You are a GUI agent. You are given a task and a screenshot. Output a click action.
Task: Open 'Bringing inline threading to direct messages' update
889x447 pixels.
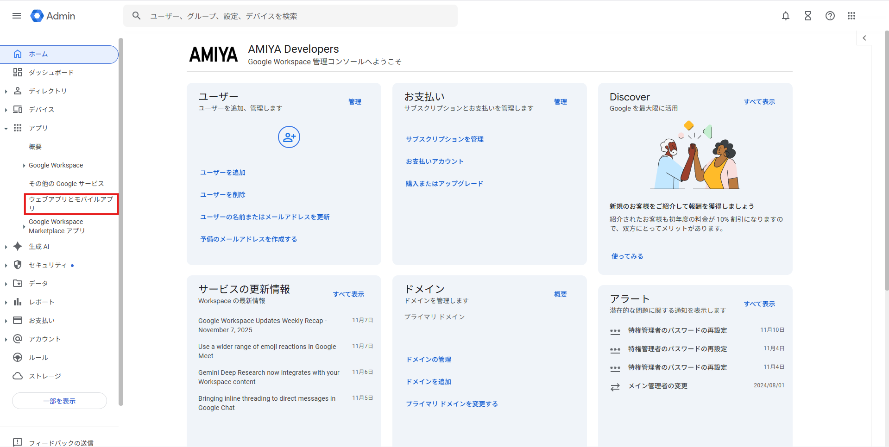click(x=267, y=403)
